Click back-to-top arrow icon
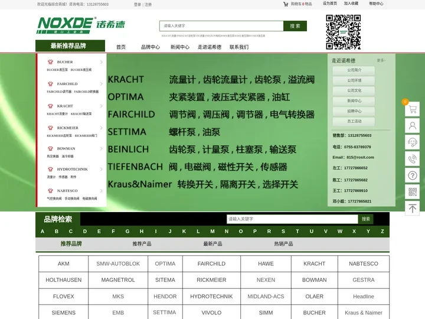This screenshot has width=425, height=319. pos(412,209)
